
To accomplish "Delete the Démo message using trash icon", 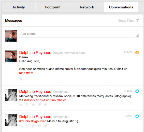I will pos(21,79).
